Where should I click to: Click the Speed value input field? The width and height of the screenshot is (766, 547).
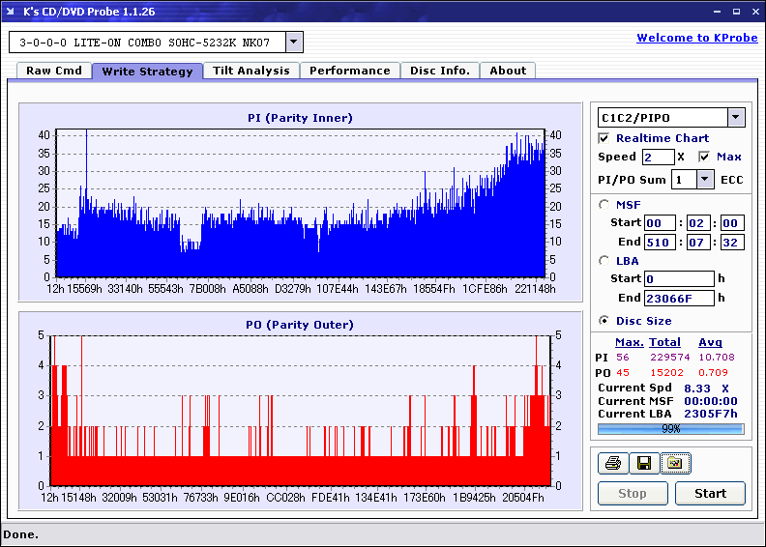(658, 157)
